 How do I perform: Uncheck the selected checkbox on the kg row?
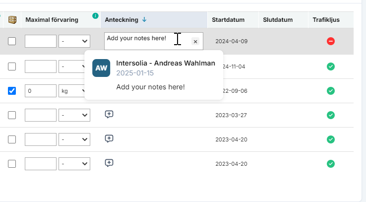12,91
